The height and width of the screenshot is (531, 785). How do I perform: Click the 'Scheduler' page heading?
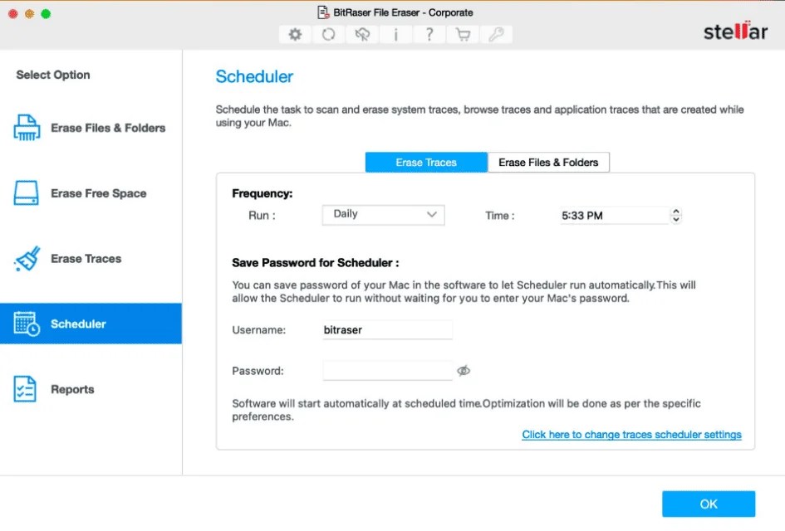point(254,76)
